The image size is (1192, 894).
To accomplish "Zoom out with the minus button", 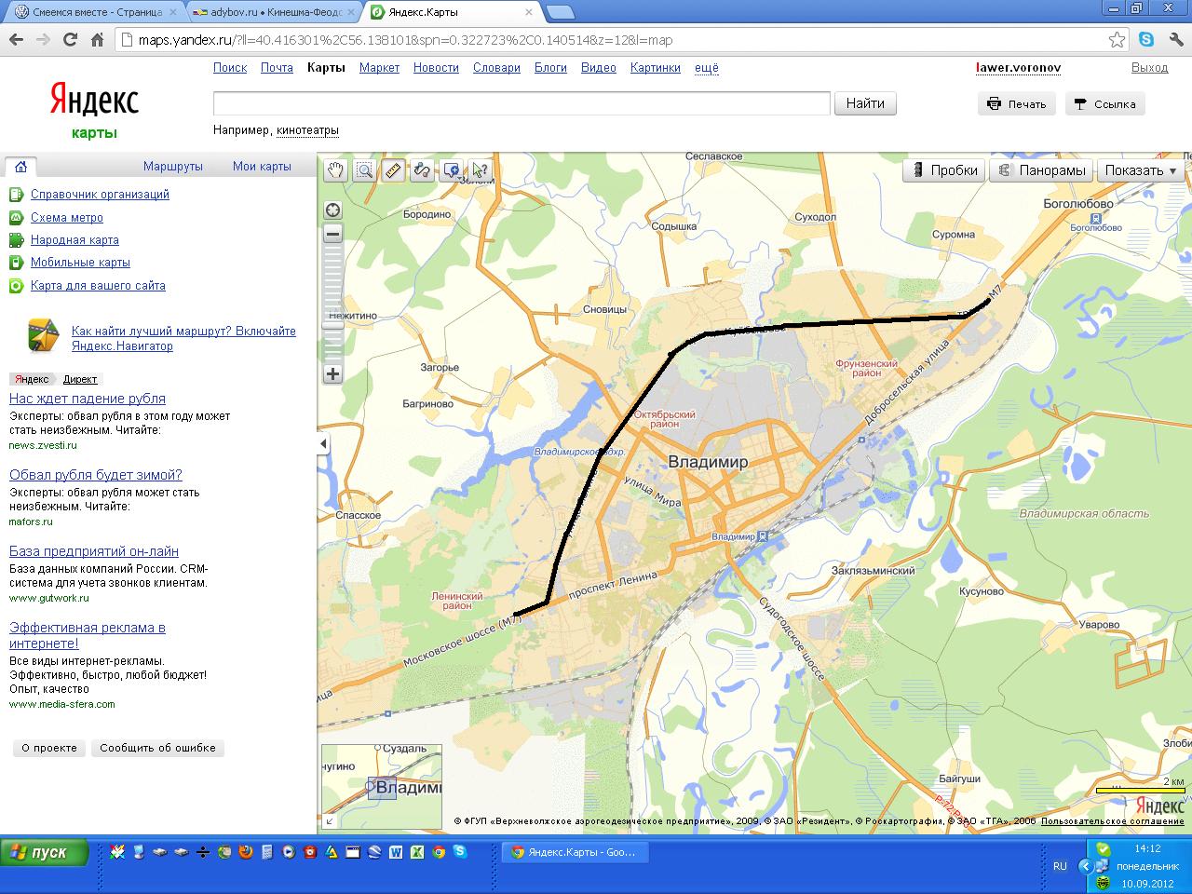I will click(x=332, y=234).
